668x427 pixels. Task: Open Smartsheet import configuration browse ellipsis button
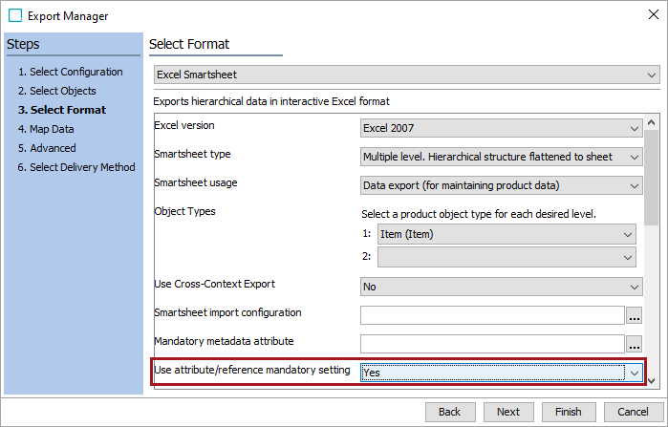pos(634,315)
